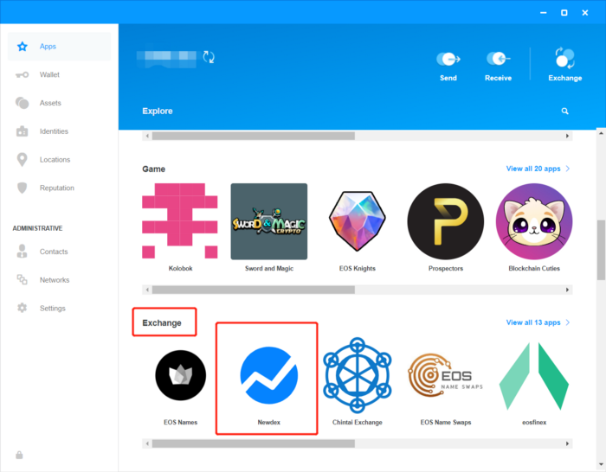Lock the wallet with the padlock icon
This screenshot has width=606, height=472.
[x=19, y=455]
